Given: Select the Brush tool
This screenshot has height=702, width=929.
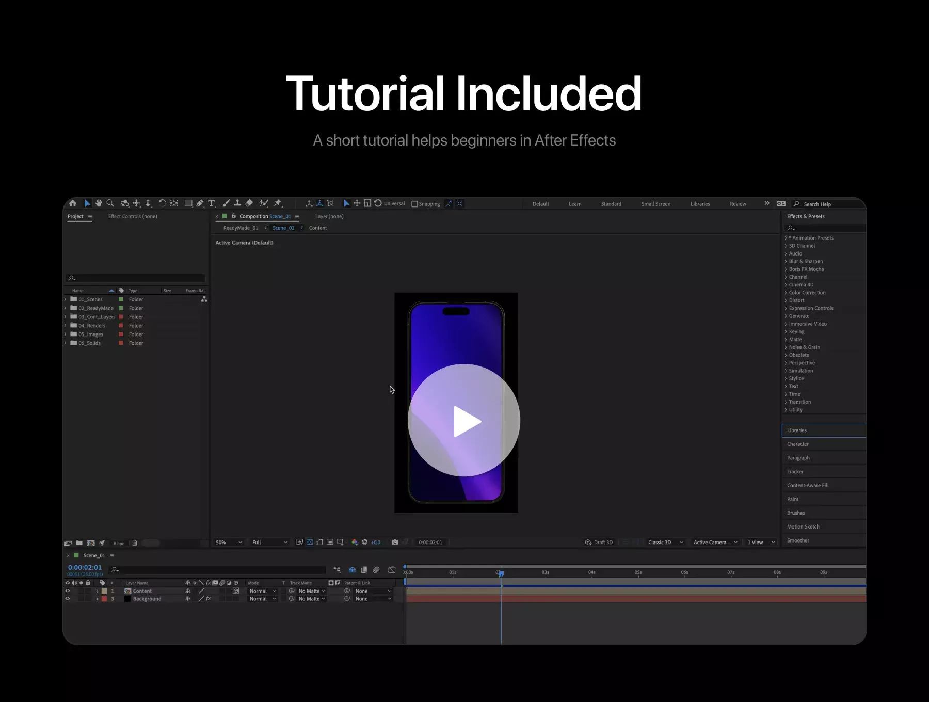Looking at the screenshot, I should coord(226,203).
